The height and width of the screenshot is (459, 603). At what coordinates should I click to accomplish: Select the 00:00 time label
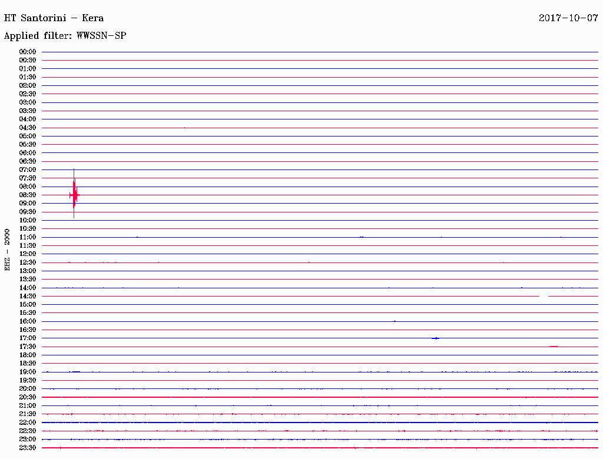tap(28, 52)
